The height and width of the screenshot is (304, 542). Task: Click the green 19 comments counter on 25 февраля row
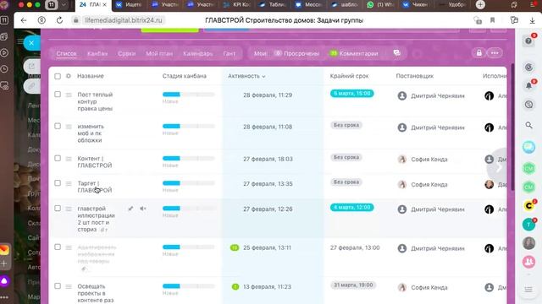(235, 247)
